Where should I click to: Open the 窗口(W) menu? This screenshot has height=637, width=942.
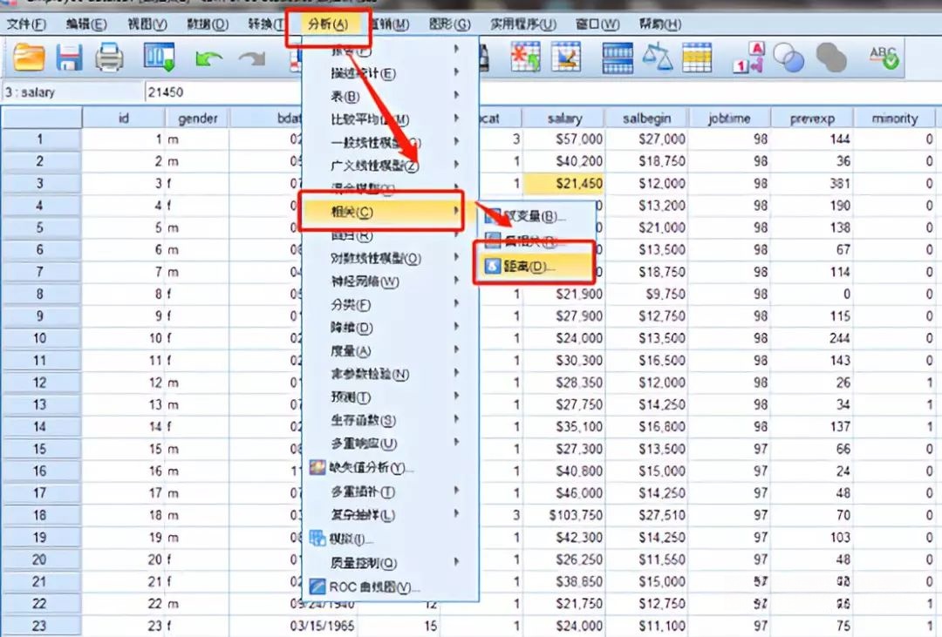pos(597,24)
